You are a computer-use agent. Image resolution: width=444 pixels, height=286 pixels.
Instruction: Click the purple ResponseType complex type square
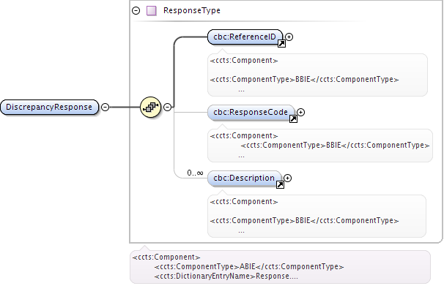[152, 11]
